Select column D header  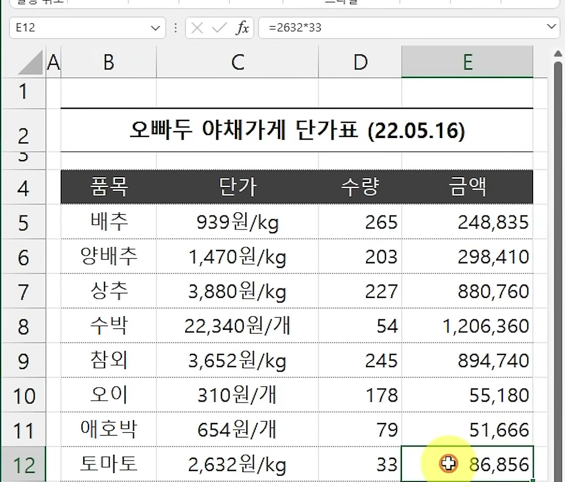[x=360, y=62]
